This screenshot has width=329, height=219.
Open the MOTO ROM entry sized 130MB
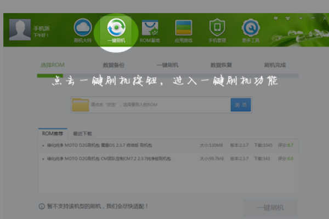(x=99, y=145)
